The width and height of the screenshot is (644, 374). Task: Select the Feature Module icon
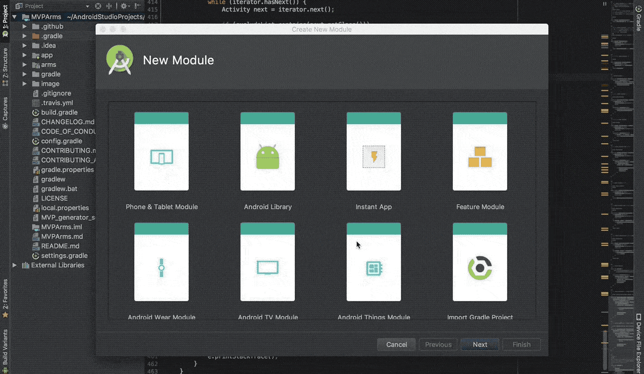pos(480,151)
